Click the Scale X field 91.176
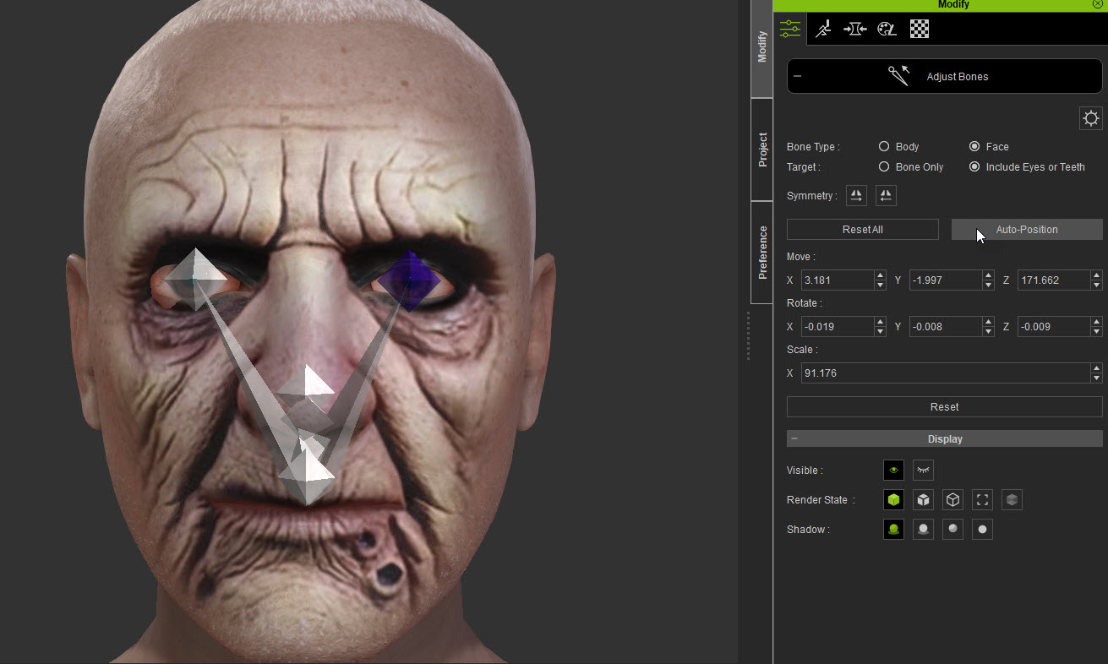 (946, 373)
